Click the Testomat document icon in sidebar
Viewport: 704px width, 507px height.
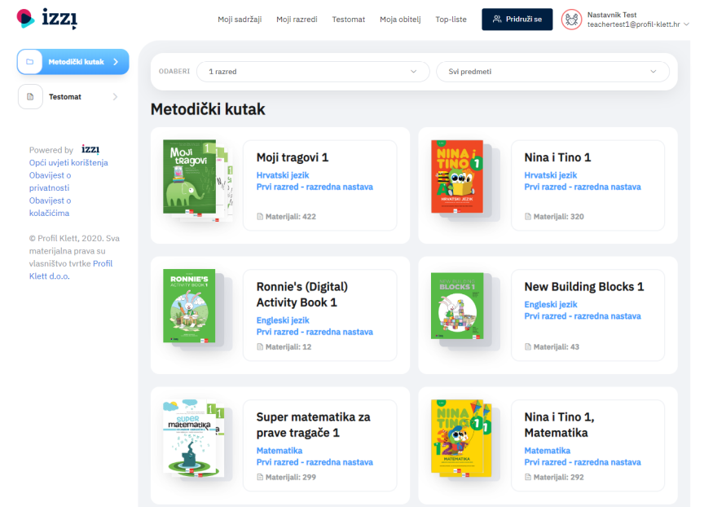coord(30,96)
